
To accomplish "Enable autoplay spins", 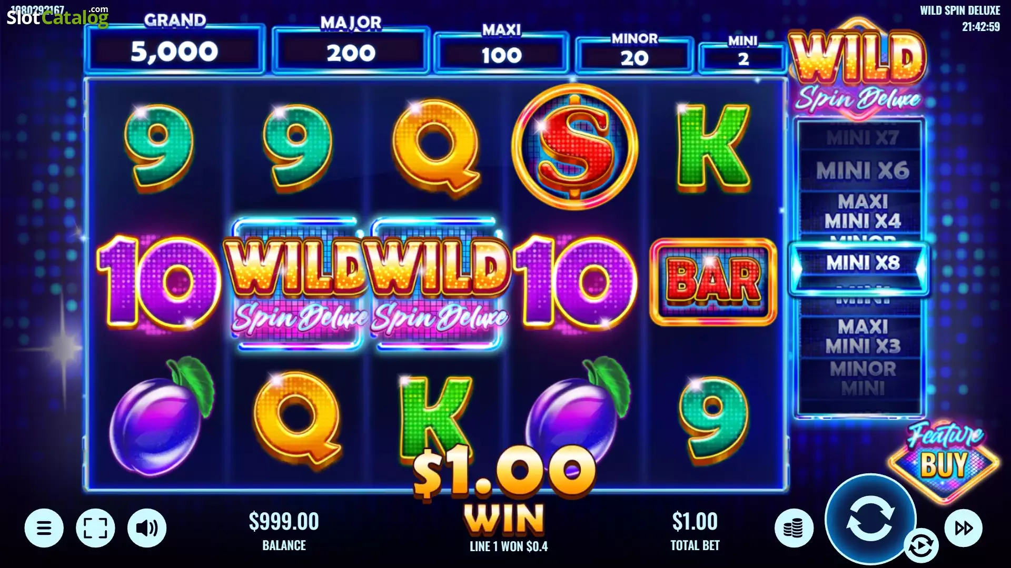I will point(921,546).
